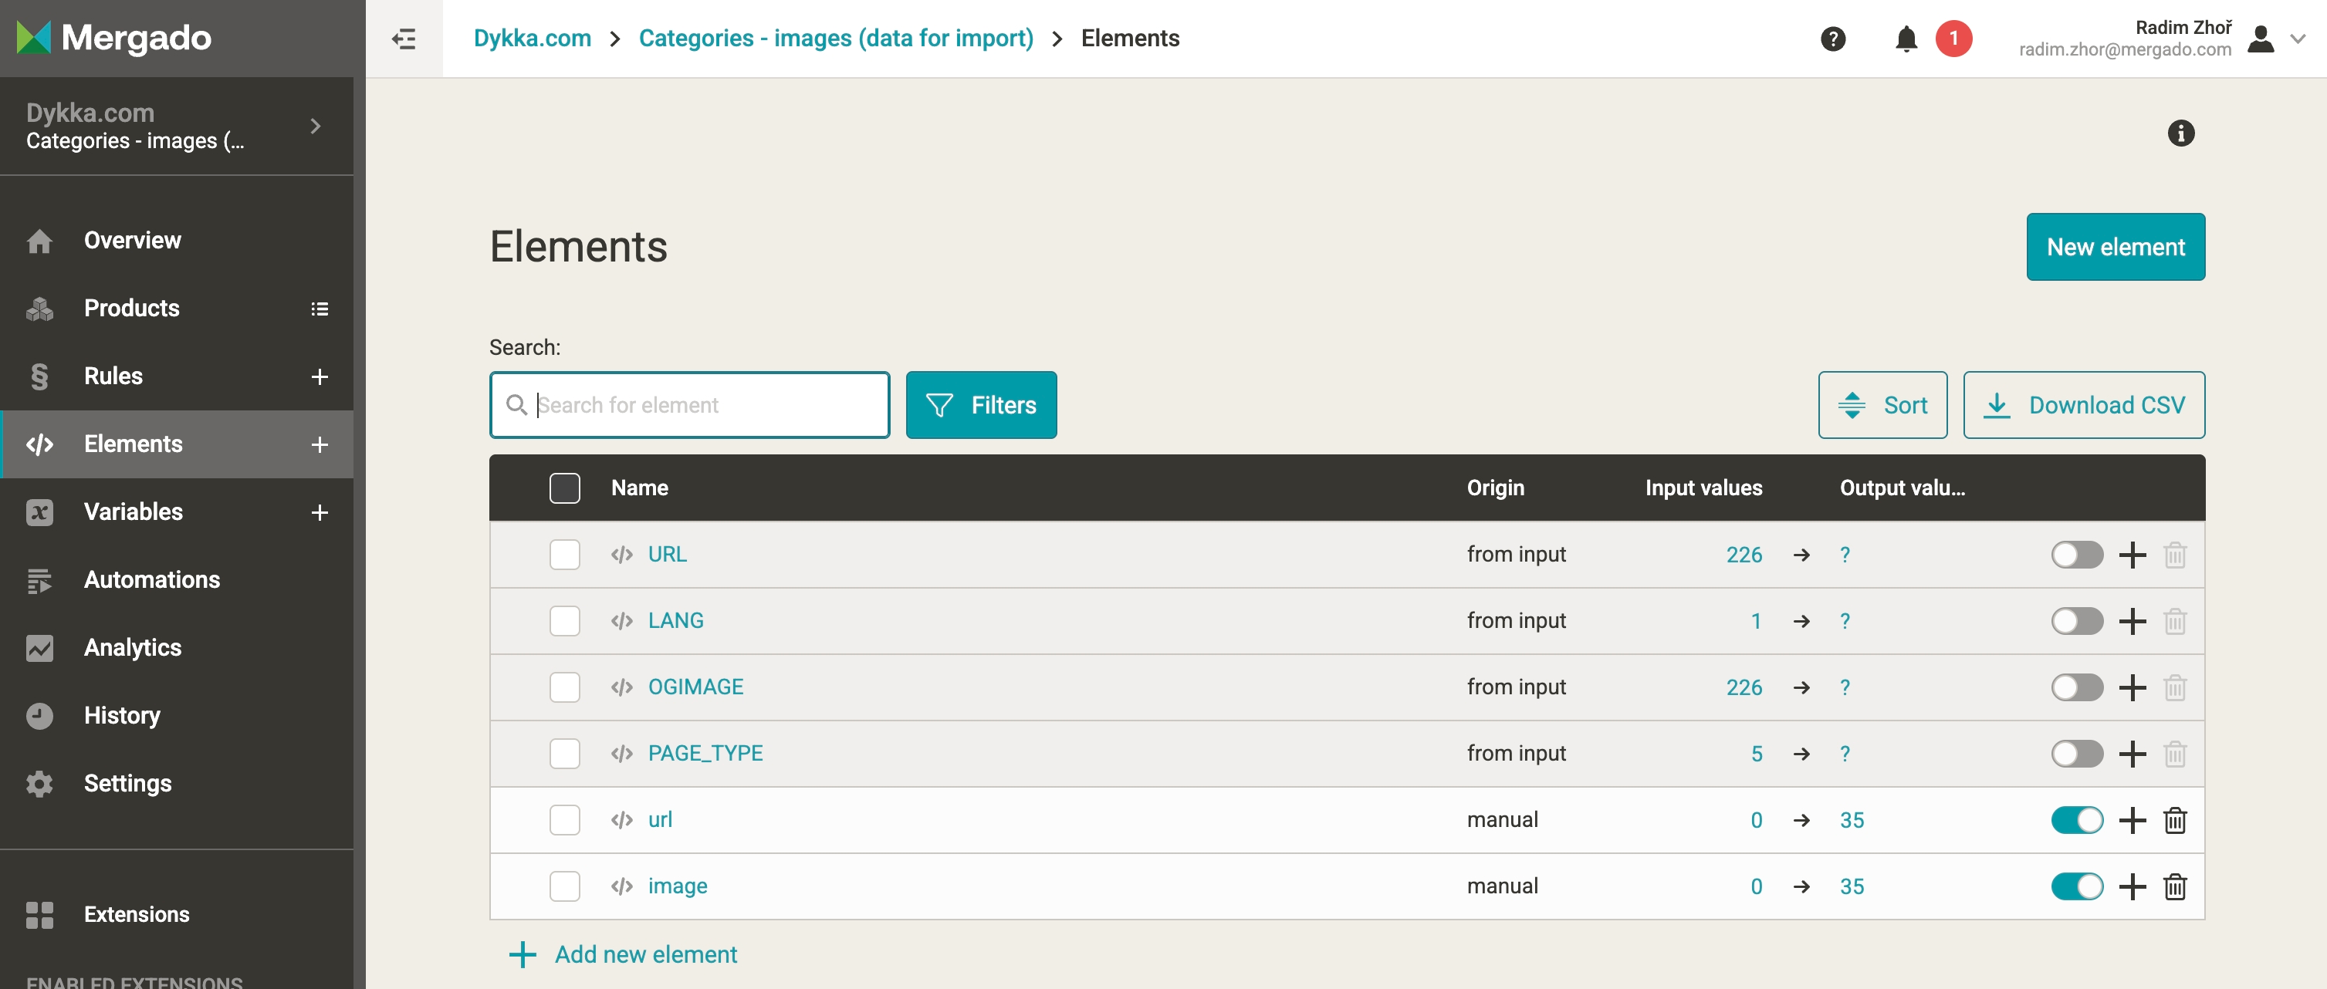Click plus icon next to Rules
The width and height of the screenshot is (2327, 989).
319,376
